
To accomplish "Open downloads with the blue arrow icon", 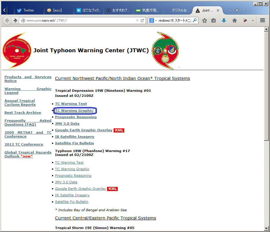I will coord(224,20).
